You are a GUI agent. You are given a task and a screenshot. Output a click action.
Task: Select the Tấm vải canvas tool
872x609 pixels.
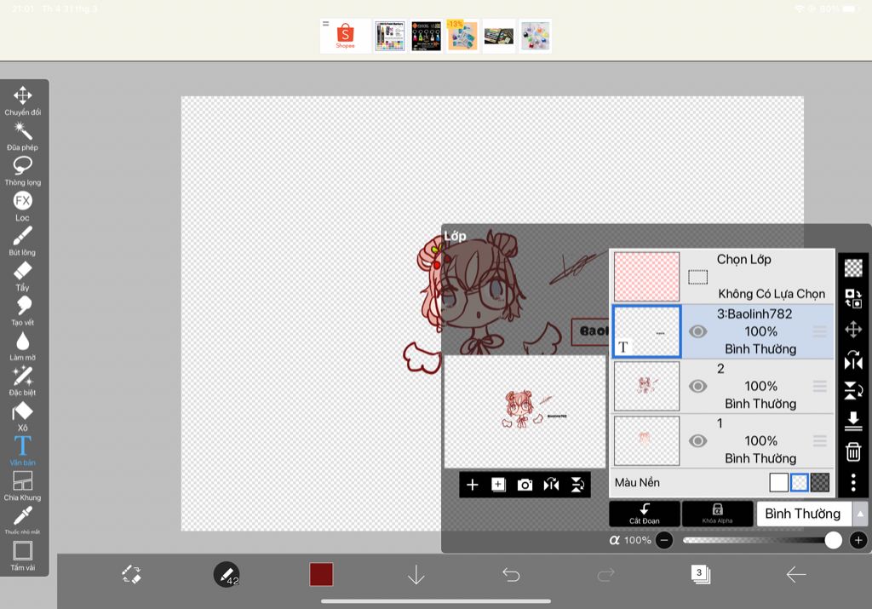point(22,556)
